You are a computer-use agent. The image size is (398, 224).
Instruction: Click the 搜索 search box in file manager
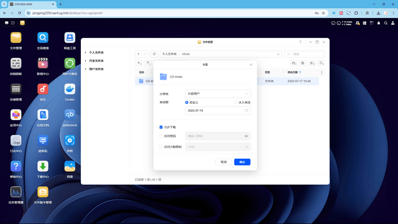coord(304,54)
